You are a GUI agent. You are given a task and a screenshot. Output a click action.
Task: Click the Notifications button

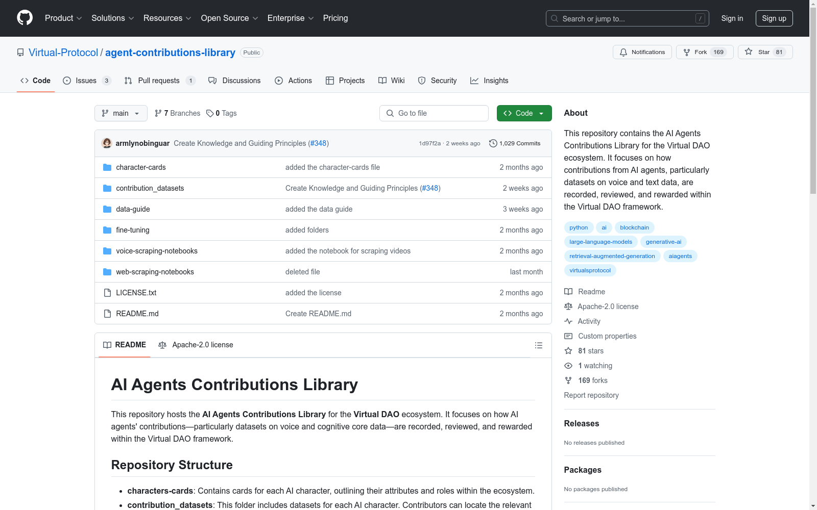tap(642, 52)
